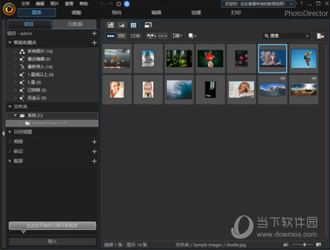The width and height of the screenshot is (330, 250).
Task: Select 1 星或以上 (0) collection
Action: tap(41, 75)
